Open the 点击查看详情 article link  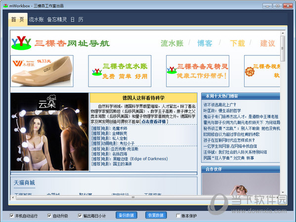click(x=154, y=121)
